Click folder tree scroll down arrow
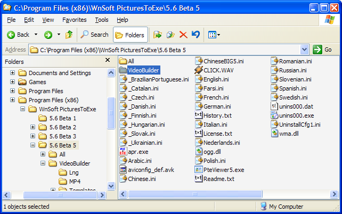This screenshot has height=214, width=342. coord(111,186)
